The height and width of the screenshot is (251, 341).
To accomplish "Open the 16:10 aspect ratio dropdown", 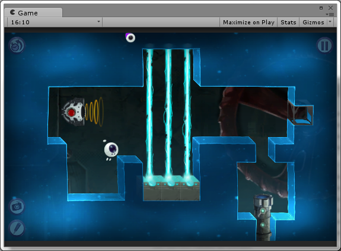I will pos(55,22).
